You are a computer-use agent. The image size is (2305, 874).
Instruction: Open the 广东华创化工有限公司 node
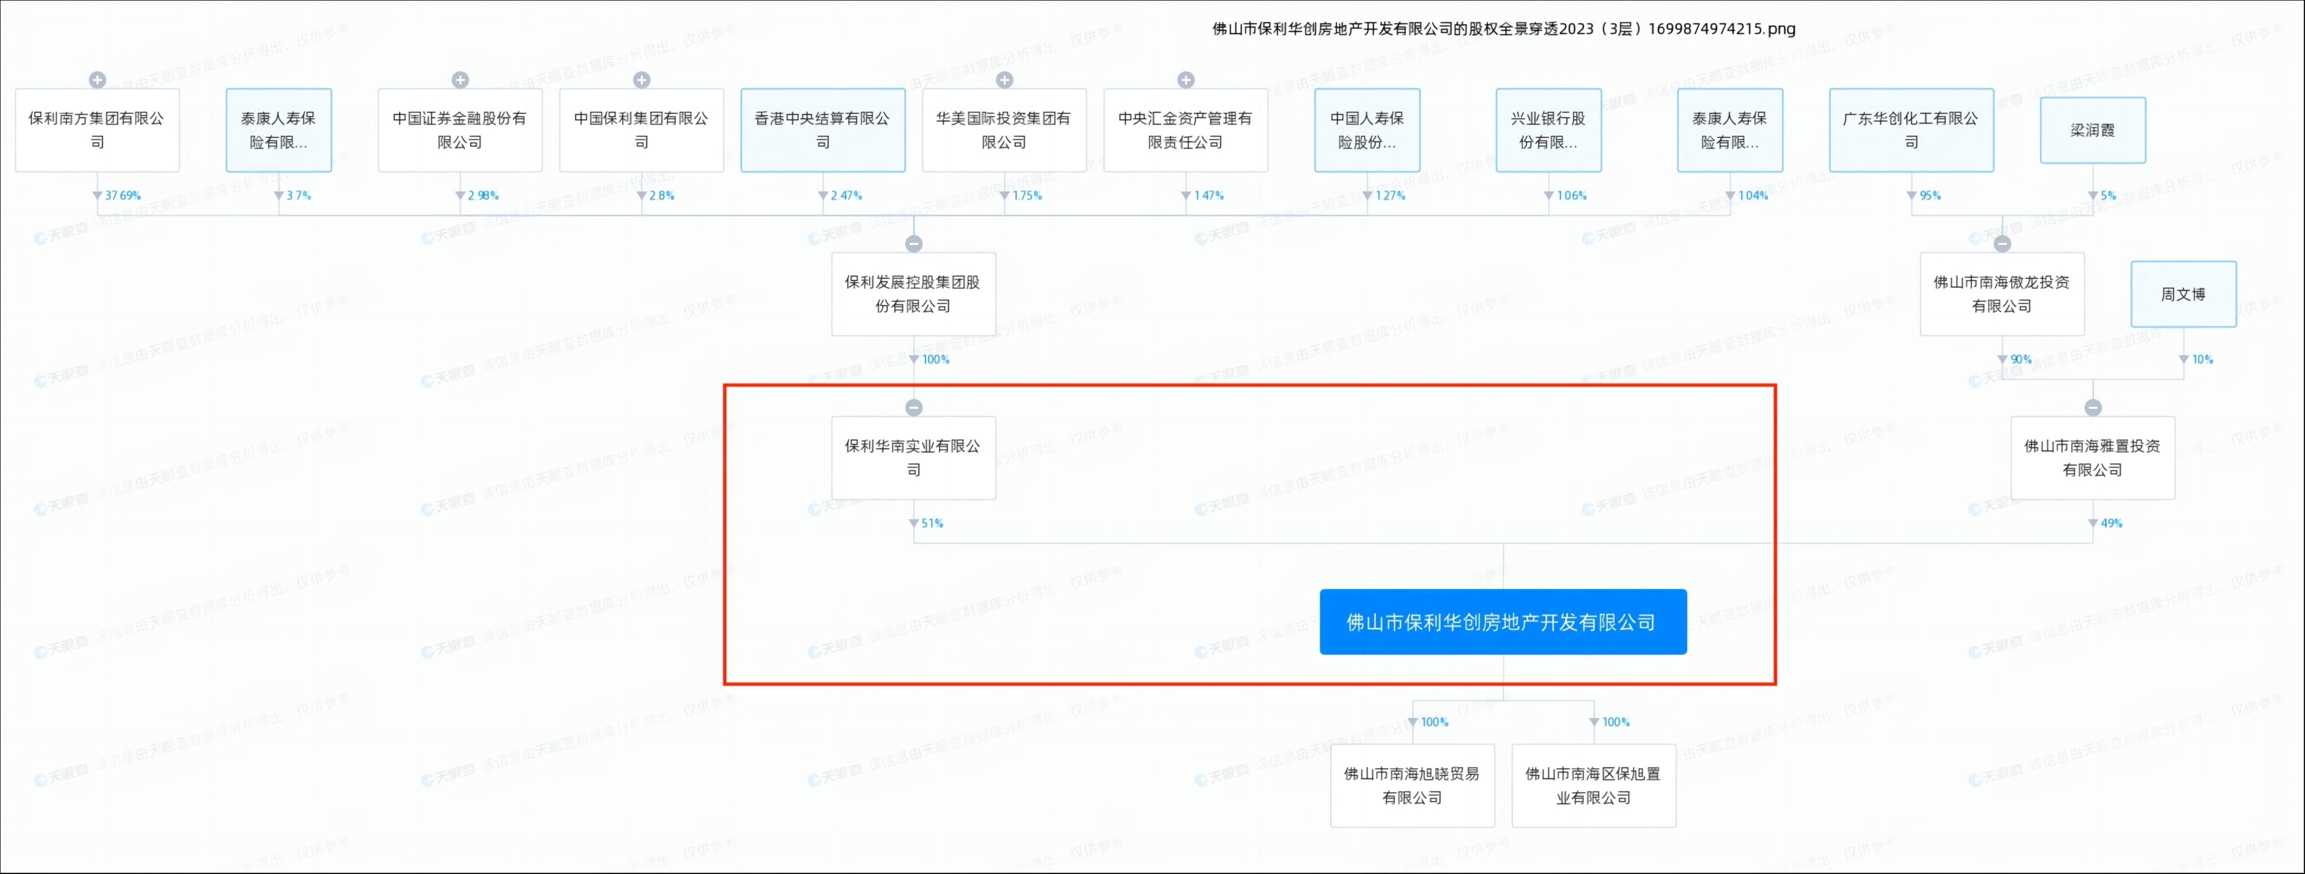1912,129
